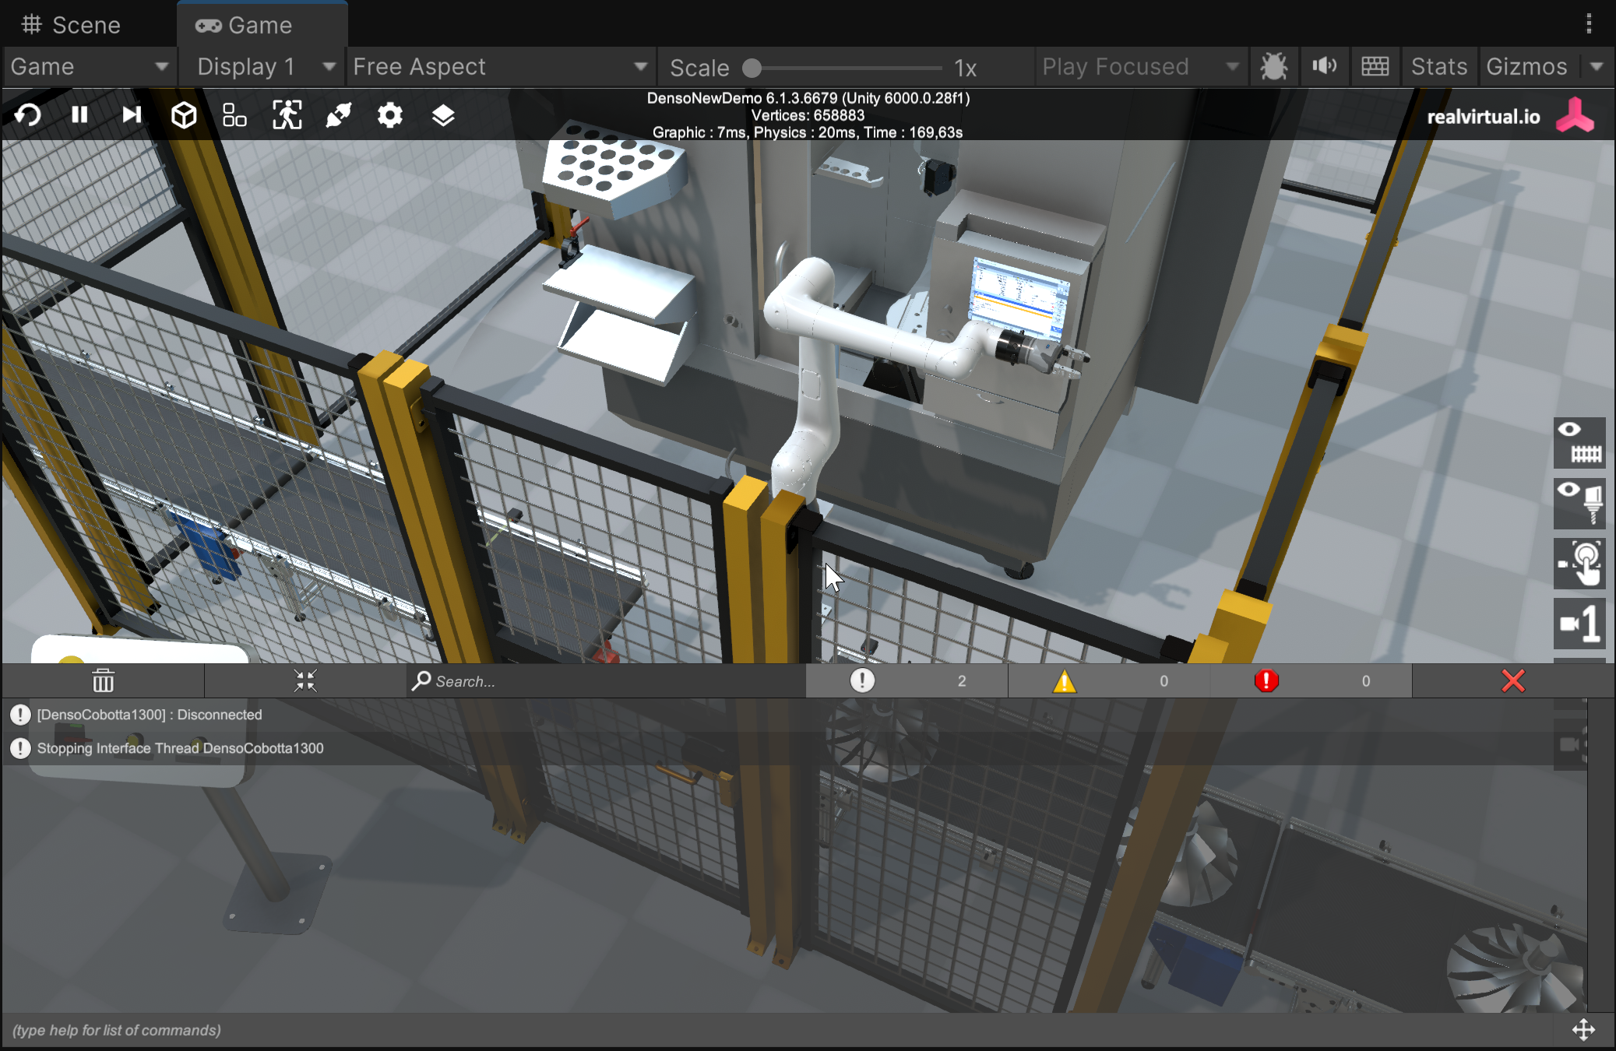
Task: Expand the Free Aspect dropdown
Action: [500, 67]
